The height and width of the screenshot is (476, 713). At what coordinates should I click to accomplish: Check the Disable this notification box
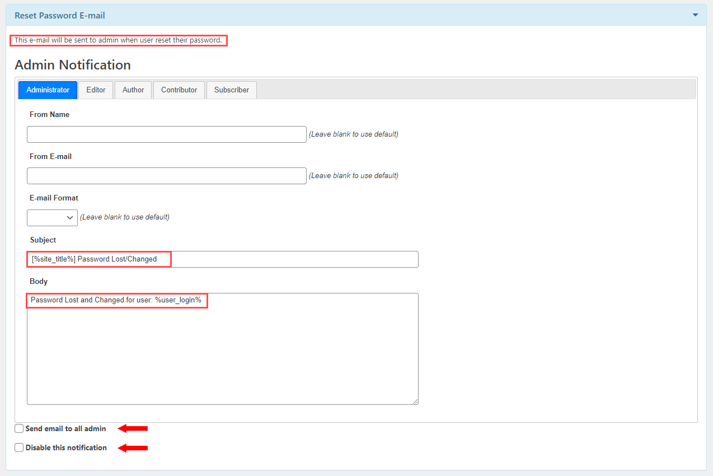pyautogui.click(x=19, y=447)
